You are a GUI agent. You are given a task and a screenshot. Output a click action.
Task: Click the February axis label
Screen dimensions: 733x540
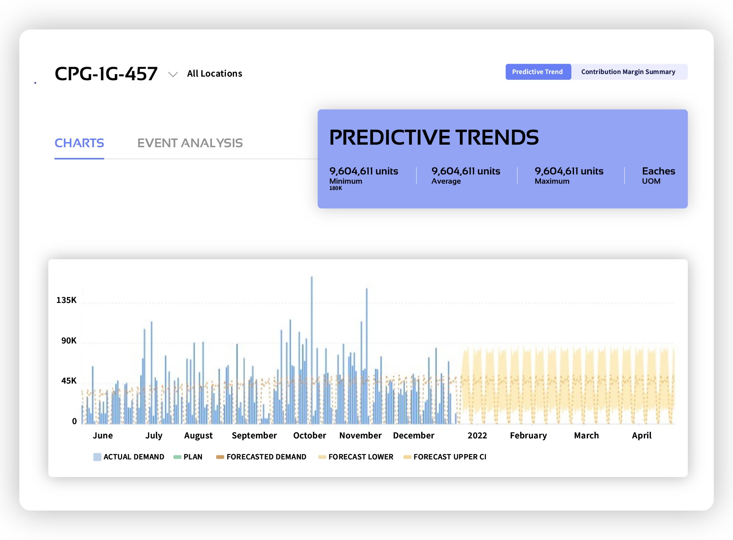(x=528, y=436)
